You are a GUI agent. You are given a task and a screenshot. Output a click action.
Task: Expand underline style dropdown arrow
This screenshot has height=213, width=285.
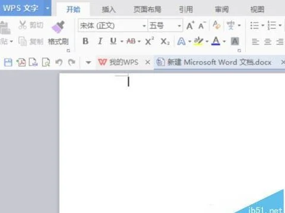click(122, 41)
